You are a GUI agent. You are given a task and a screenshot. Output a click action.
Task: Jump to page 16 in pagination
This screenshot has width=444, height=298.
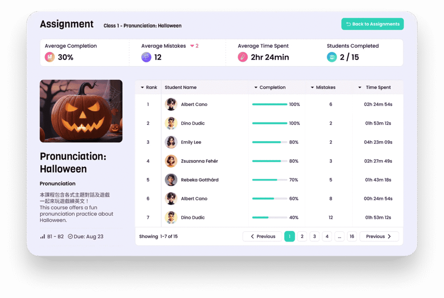[352, 236]
